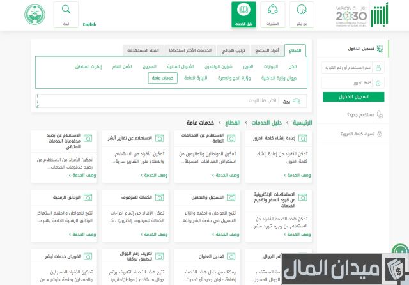Open the تعديل العنوان service title
This screenshot has width=409, height=285.
coord(211,257)
